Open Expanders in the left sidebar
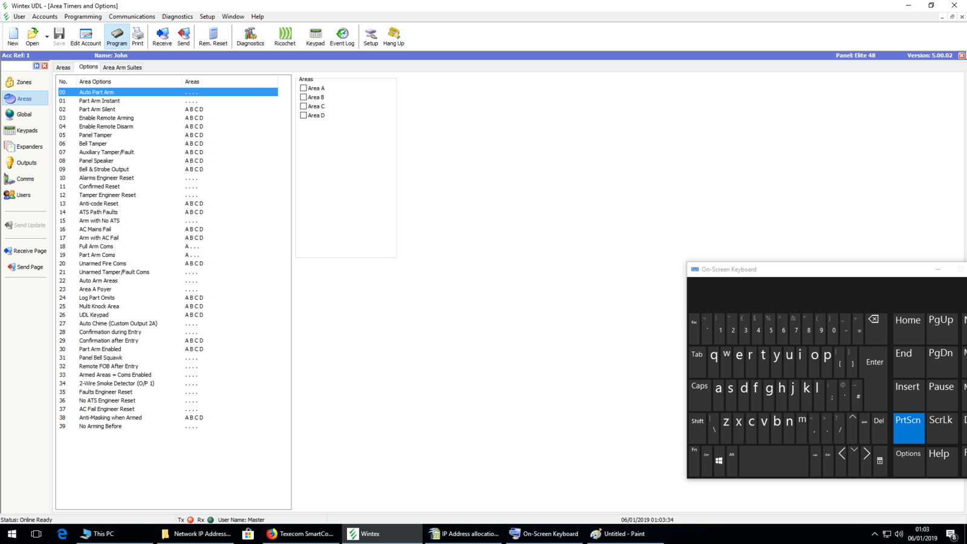The height and width of the screenshot is (544, 967). point(25,147)
